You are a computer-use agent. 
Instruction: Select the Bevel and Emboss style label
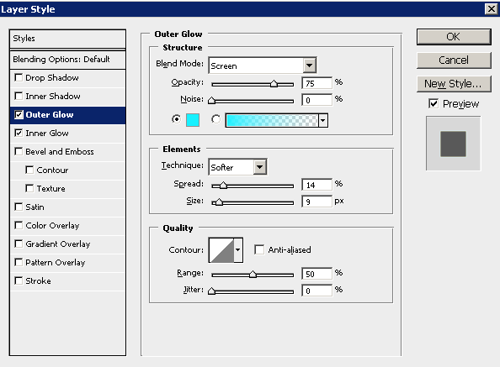(60, 151)
